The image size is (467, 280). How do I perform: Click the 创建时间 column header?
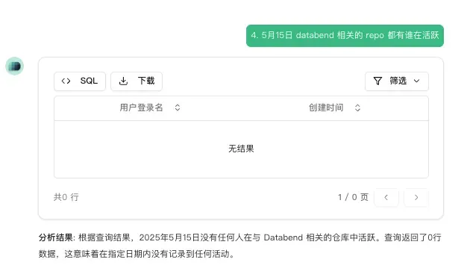tap(326, 108)
